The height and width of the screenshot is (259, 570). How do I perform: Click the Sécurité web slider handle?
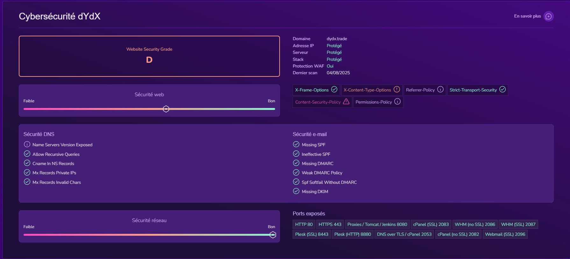click(166, 109)
